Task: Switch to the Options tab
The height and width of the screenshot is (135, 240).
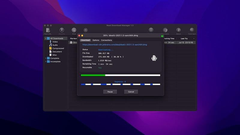Action: click(x=96, y=40)
